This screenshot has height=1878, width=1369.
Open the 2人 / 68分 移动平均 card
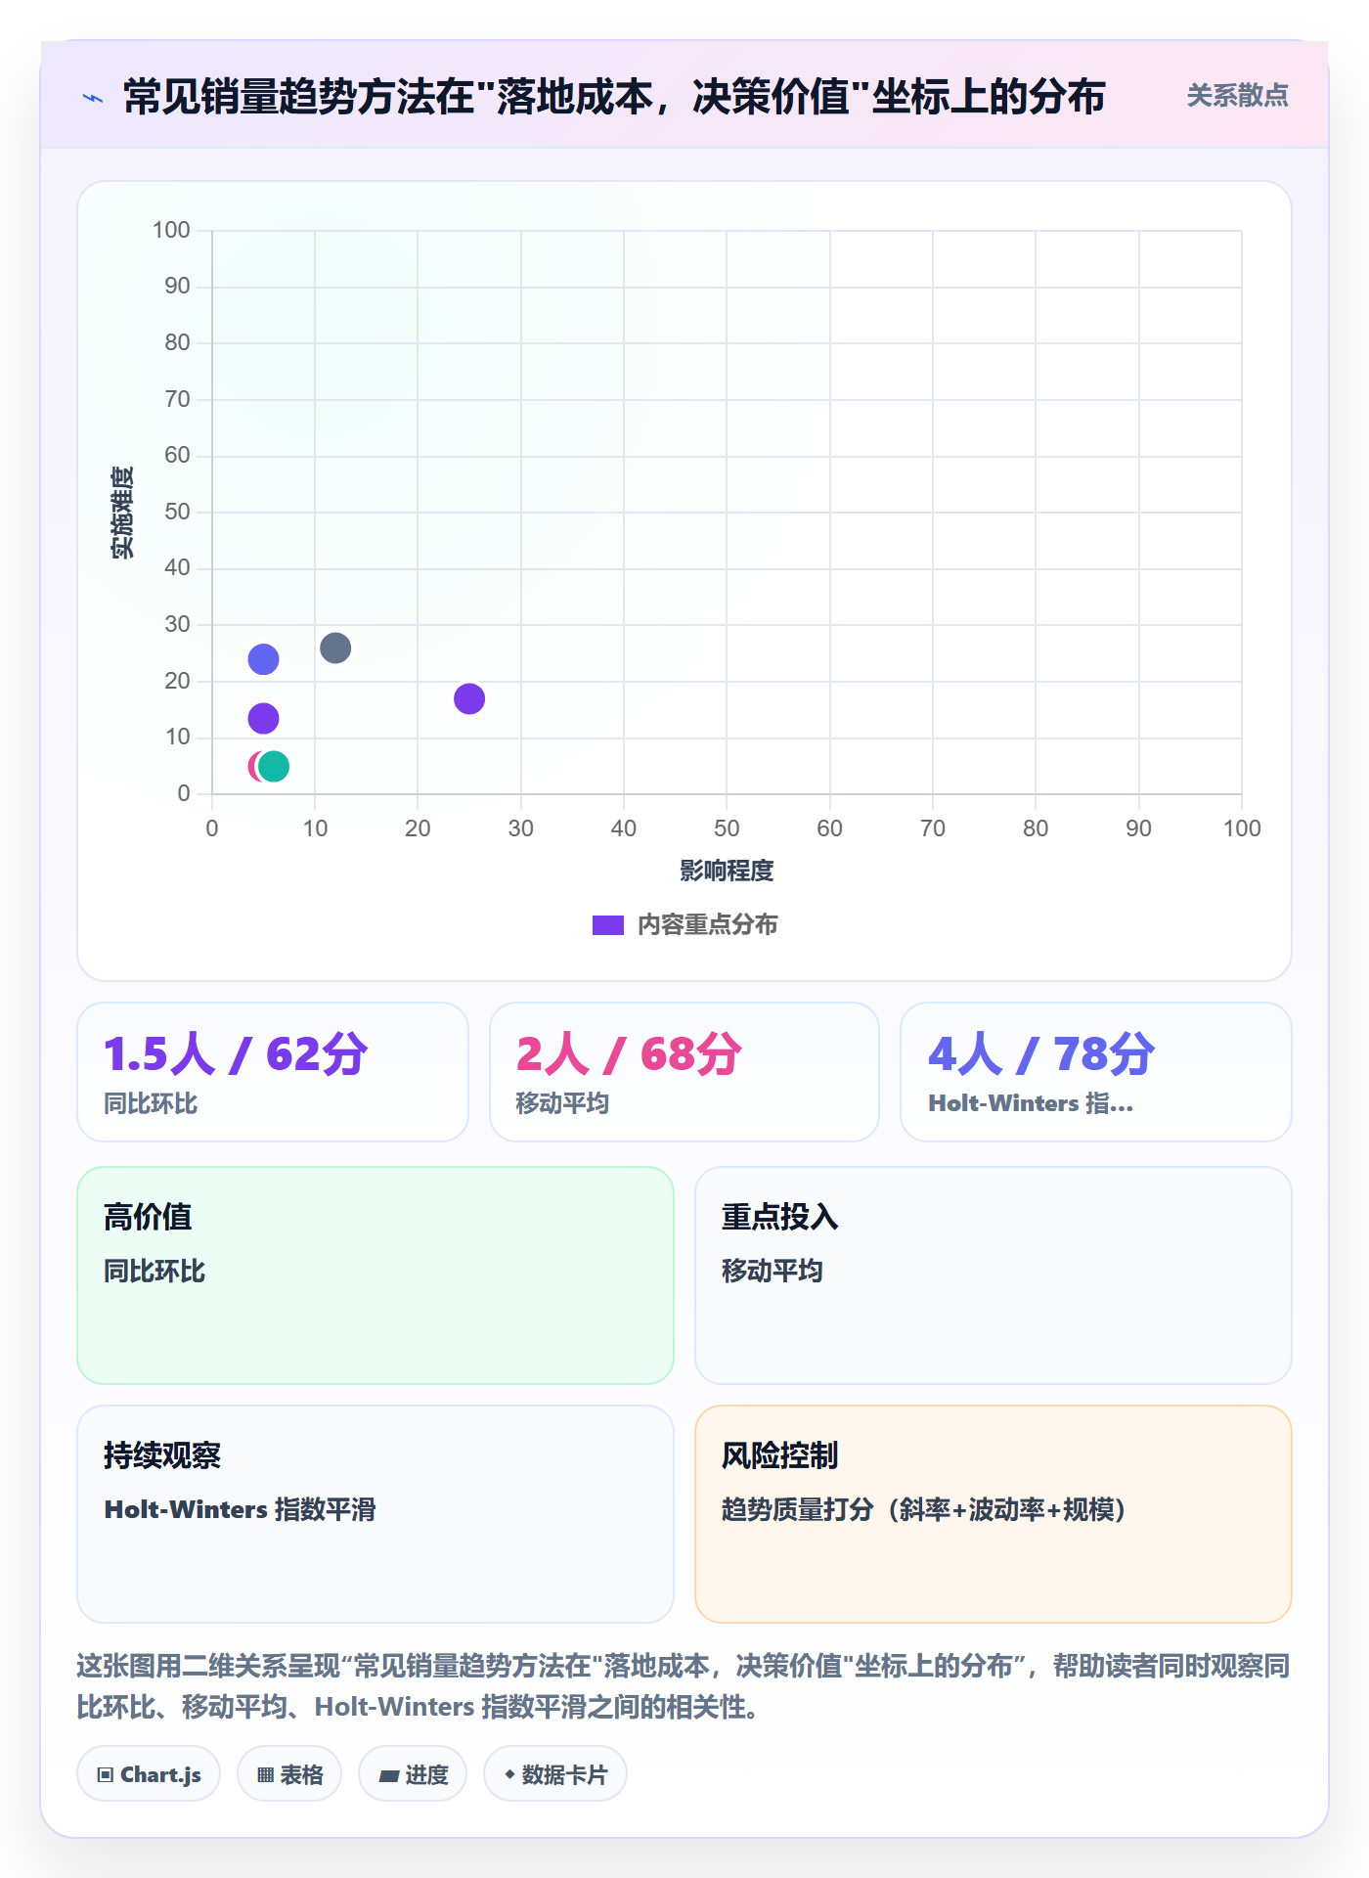pos(684,1072)
